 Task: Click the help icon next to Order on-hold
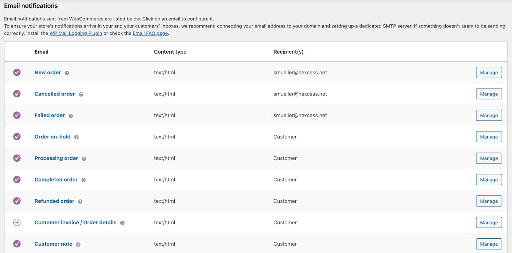(76, 137)
